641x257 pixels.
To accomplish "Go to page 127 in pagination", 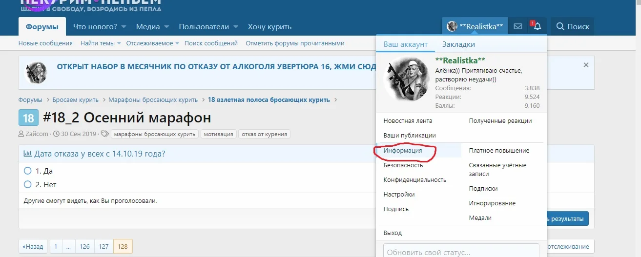I will click(x=103, y=247).
